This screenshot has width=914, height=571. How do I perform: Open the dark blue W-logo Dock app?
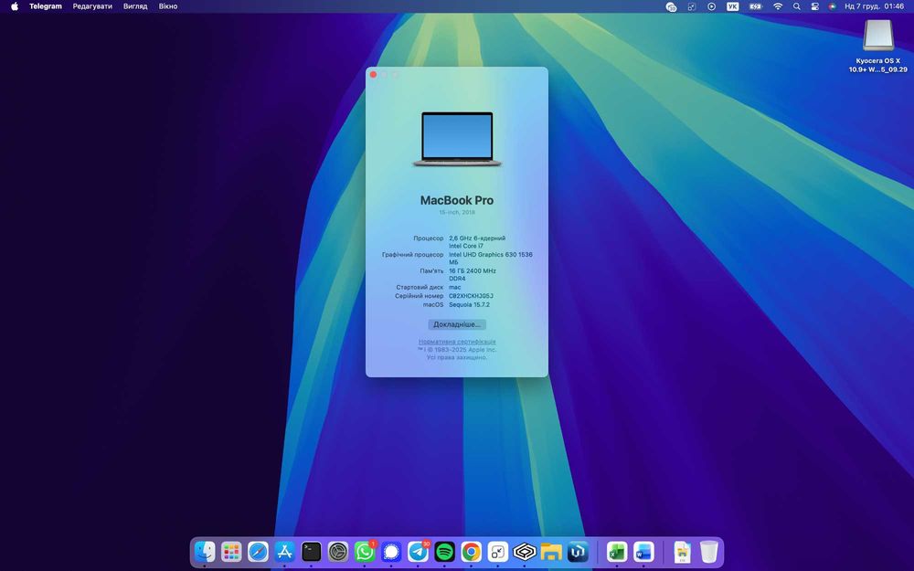coord(578,551)
